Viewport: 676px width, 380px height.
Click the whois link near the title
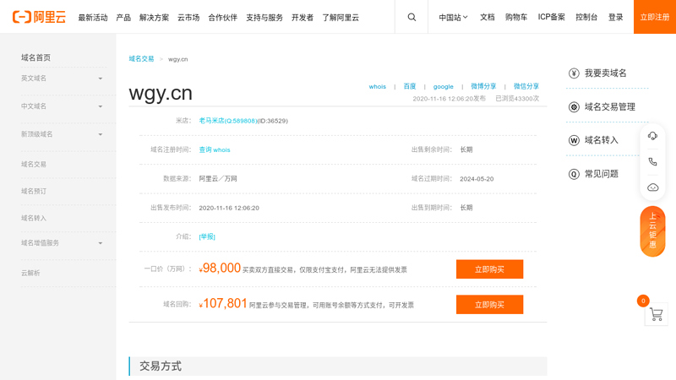[377, 87]
